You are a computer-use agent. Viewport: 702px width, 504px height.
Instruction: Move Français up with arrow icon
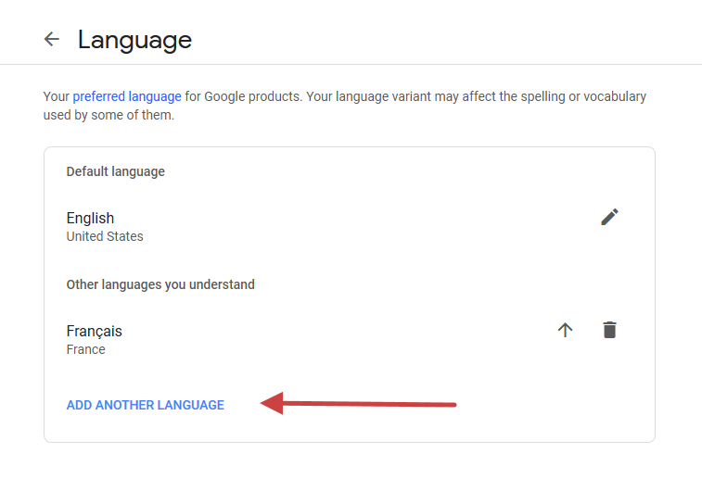pyautogui.click(x=566, y=330)
